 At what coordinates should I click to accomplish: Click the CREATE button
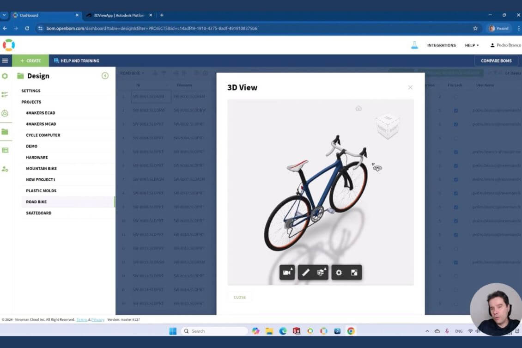click(30, 61)
